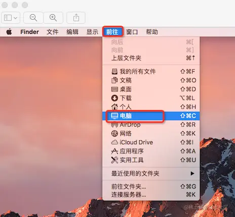
Task: Open the sidebar view dropdown button
Action: pyautogui.click(x=11, y=18)
